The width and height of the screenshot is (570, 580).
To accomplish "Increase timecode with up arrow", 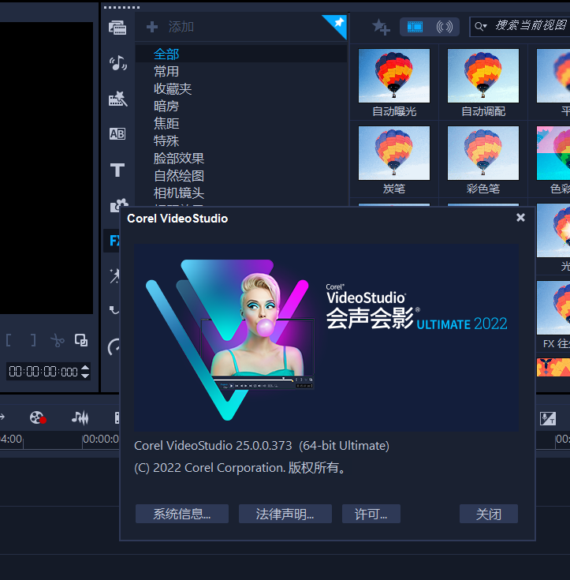I will tap(85, 367).
